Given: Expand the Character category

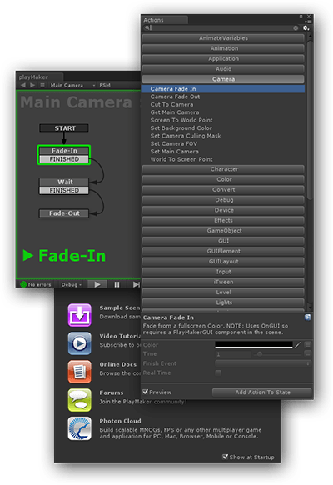Looking at the screenshot, I should pyautogui.click(x=223, y=169).
